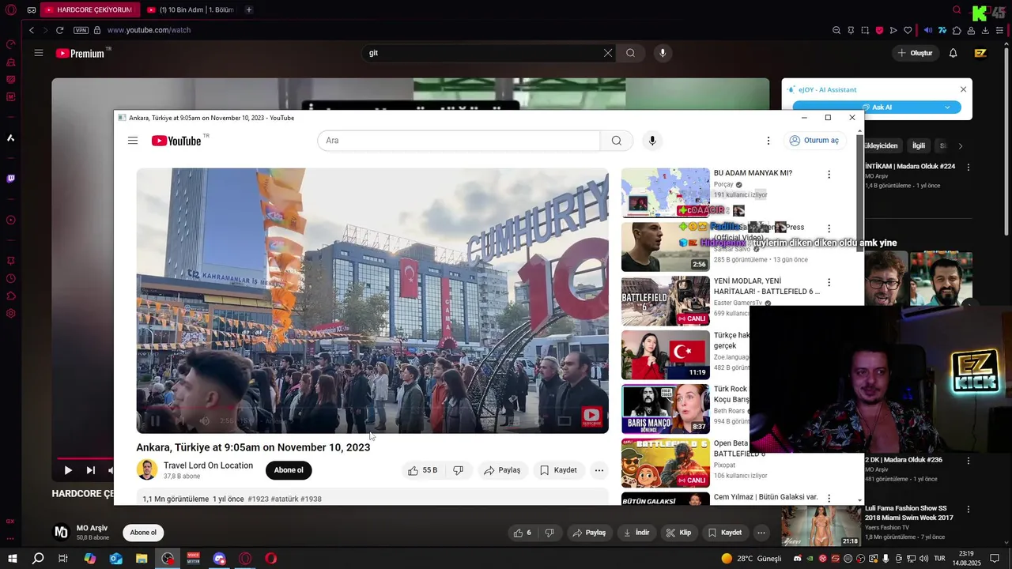The image size is (1012, 569).
Task: Open the hamburger guide menu in YouTube popup window
Action: pyautogui.click(x=133, y=141)
